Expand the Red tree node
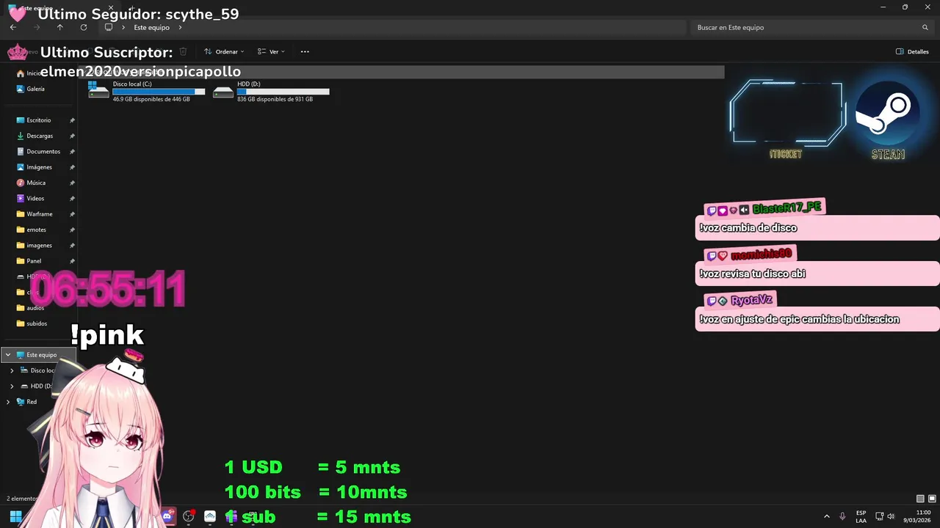940x528 pixels. coord(8,402)
